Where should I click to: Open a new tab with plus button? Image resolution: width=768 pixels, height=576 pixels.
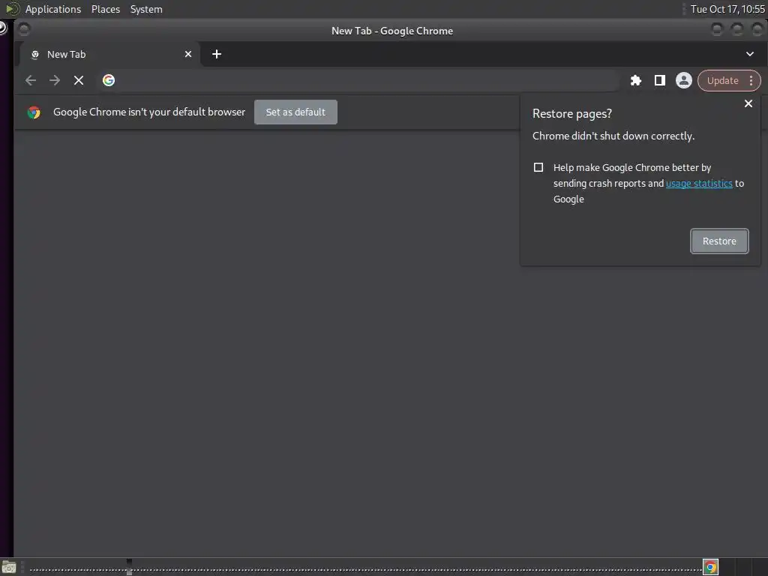coord(217,54)
